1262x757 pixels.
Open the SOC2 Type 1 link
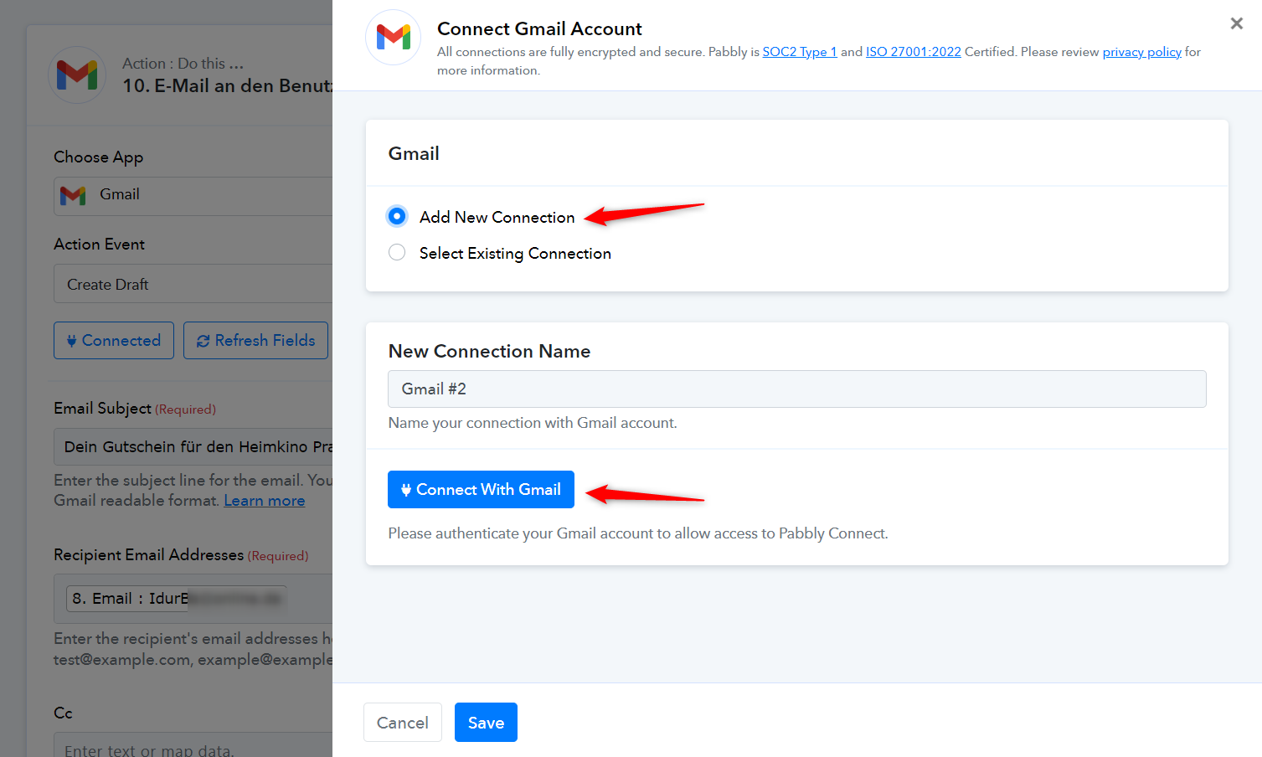800,52
